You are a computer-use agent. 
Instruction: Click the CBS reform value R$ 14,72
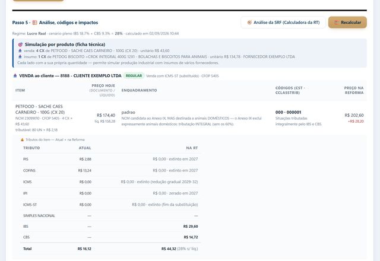point(191,237)
